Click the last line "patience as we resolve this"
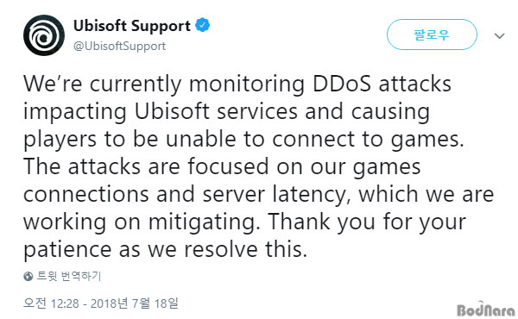This screenshot has width=518, height=319. tap(165, 249)
